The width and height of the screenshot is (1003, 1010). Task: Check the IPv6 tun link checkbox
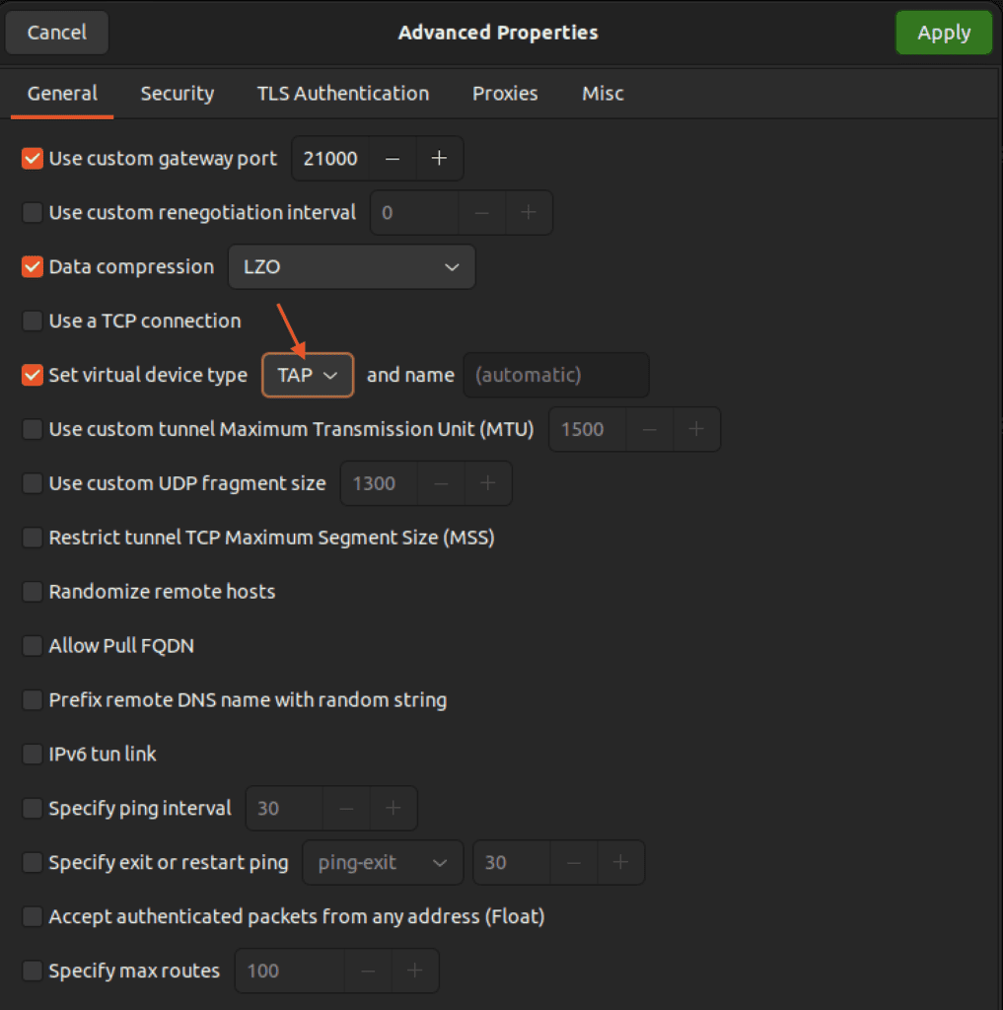point(33,755)
